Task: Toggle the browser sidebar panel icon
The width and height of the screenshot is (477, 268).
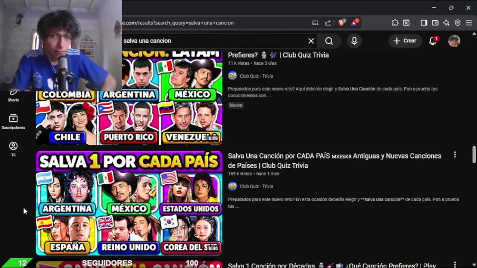Action: tap(424, 23)
